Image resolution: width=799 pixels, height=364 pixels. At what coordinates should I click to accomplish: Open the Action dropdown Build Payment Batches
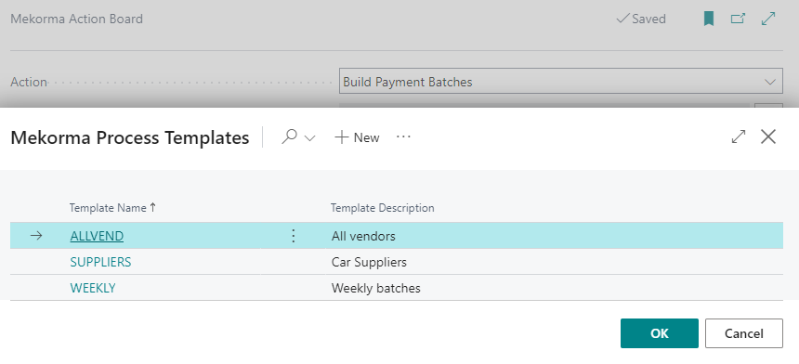(560, 82)
